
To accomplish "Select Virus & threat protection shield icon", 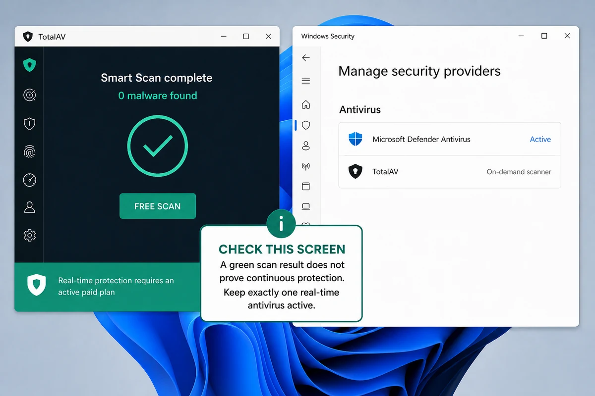I will pos(306,125).
